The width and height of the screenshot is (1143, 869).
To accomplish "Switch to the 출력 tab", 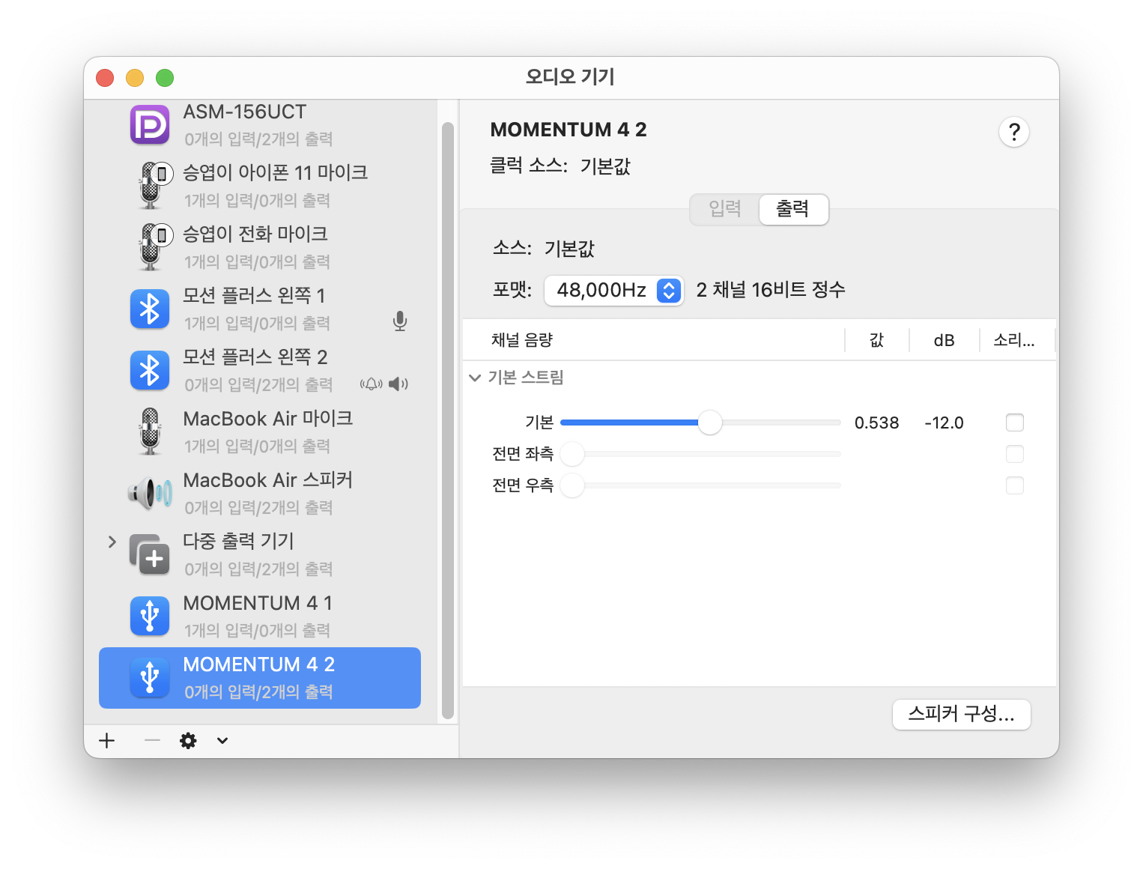I will (x=793, y=209).
